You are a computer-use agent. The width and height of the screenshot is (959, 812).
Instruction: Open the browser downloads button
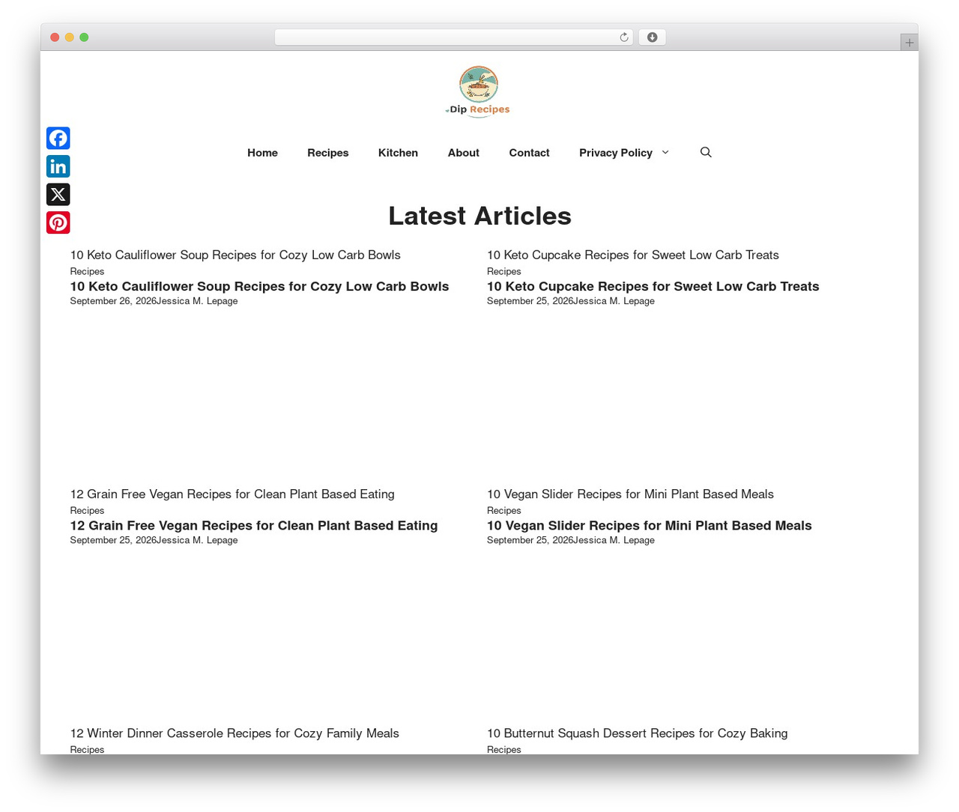pos(652,37)
